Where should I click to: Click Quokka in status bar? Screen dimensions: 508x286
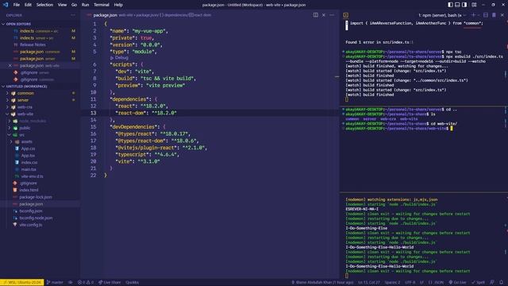(132, 283)
